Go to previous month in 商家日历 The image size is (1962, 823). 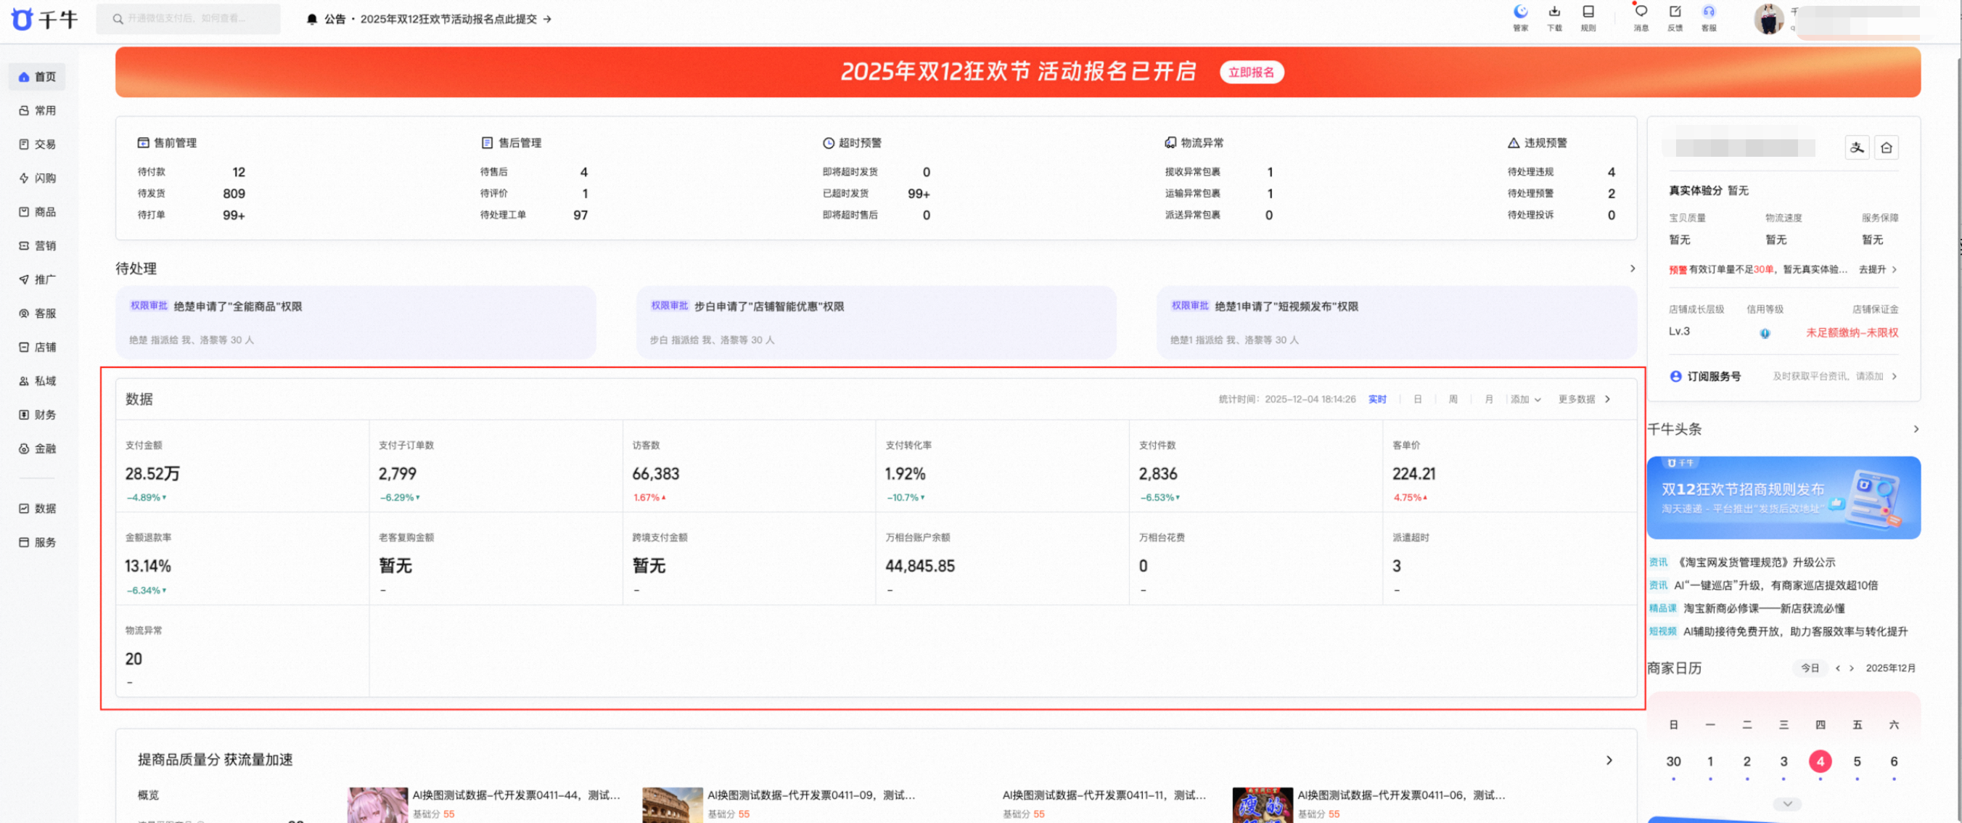click(x=1837, y=668)
